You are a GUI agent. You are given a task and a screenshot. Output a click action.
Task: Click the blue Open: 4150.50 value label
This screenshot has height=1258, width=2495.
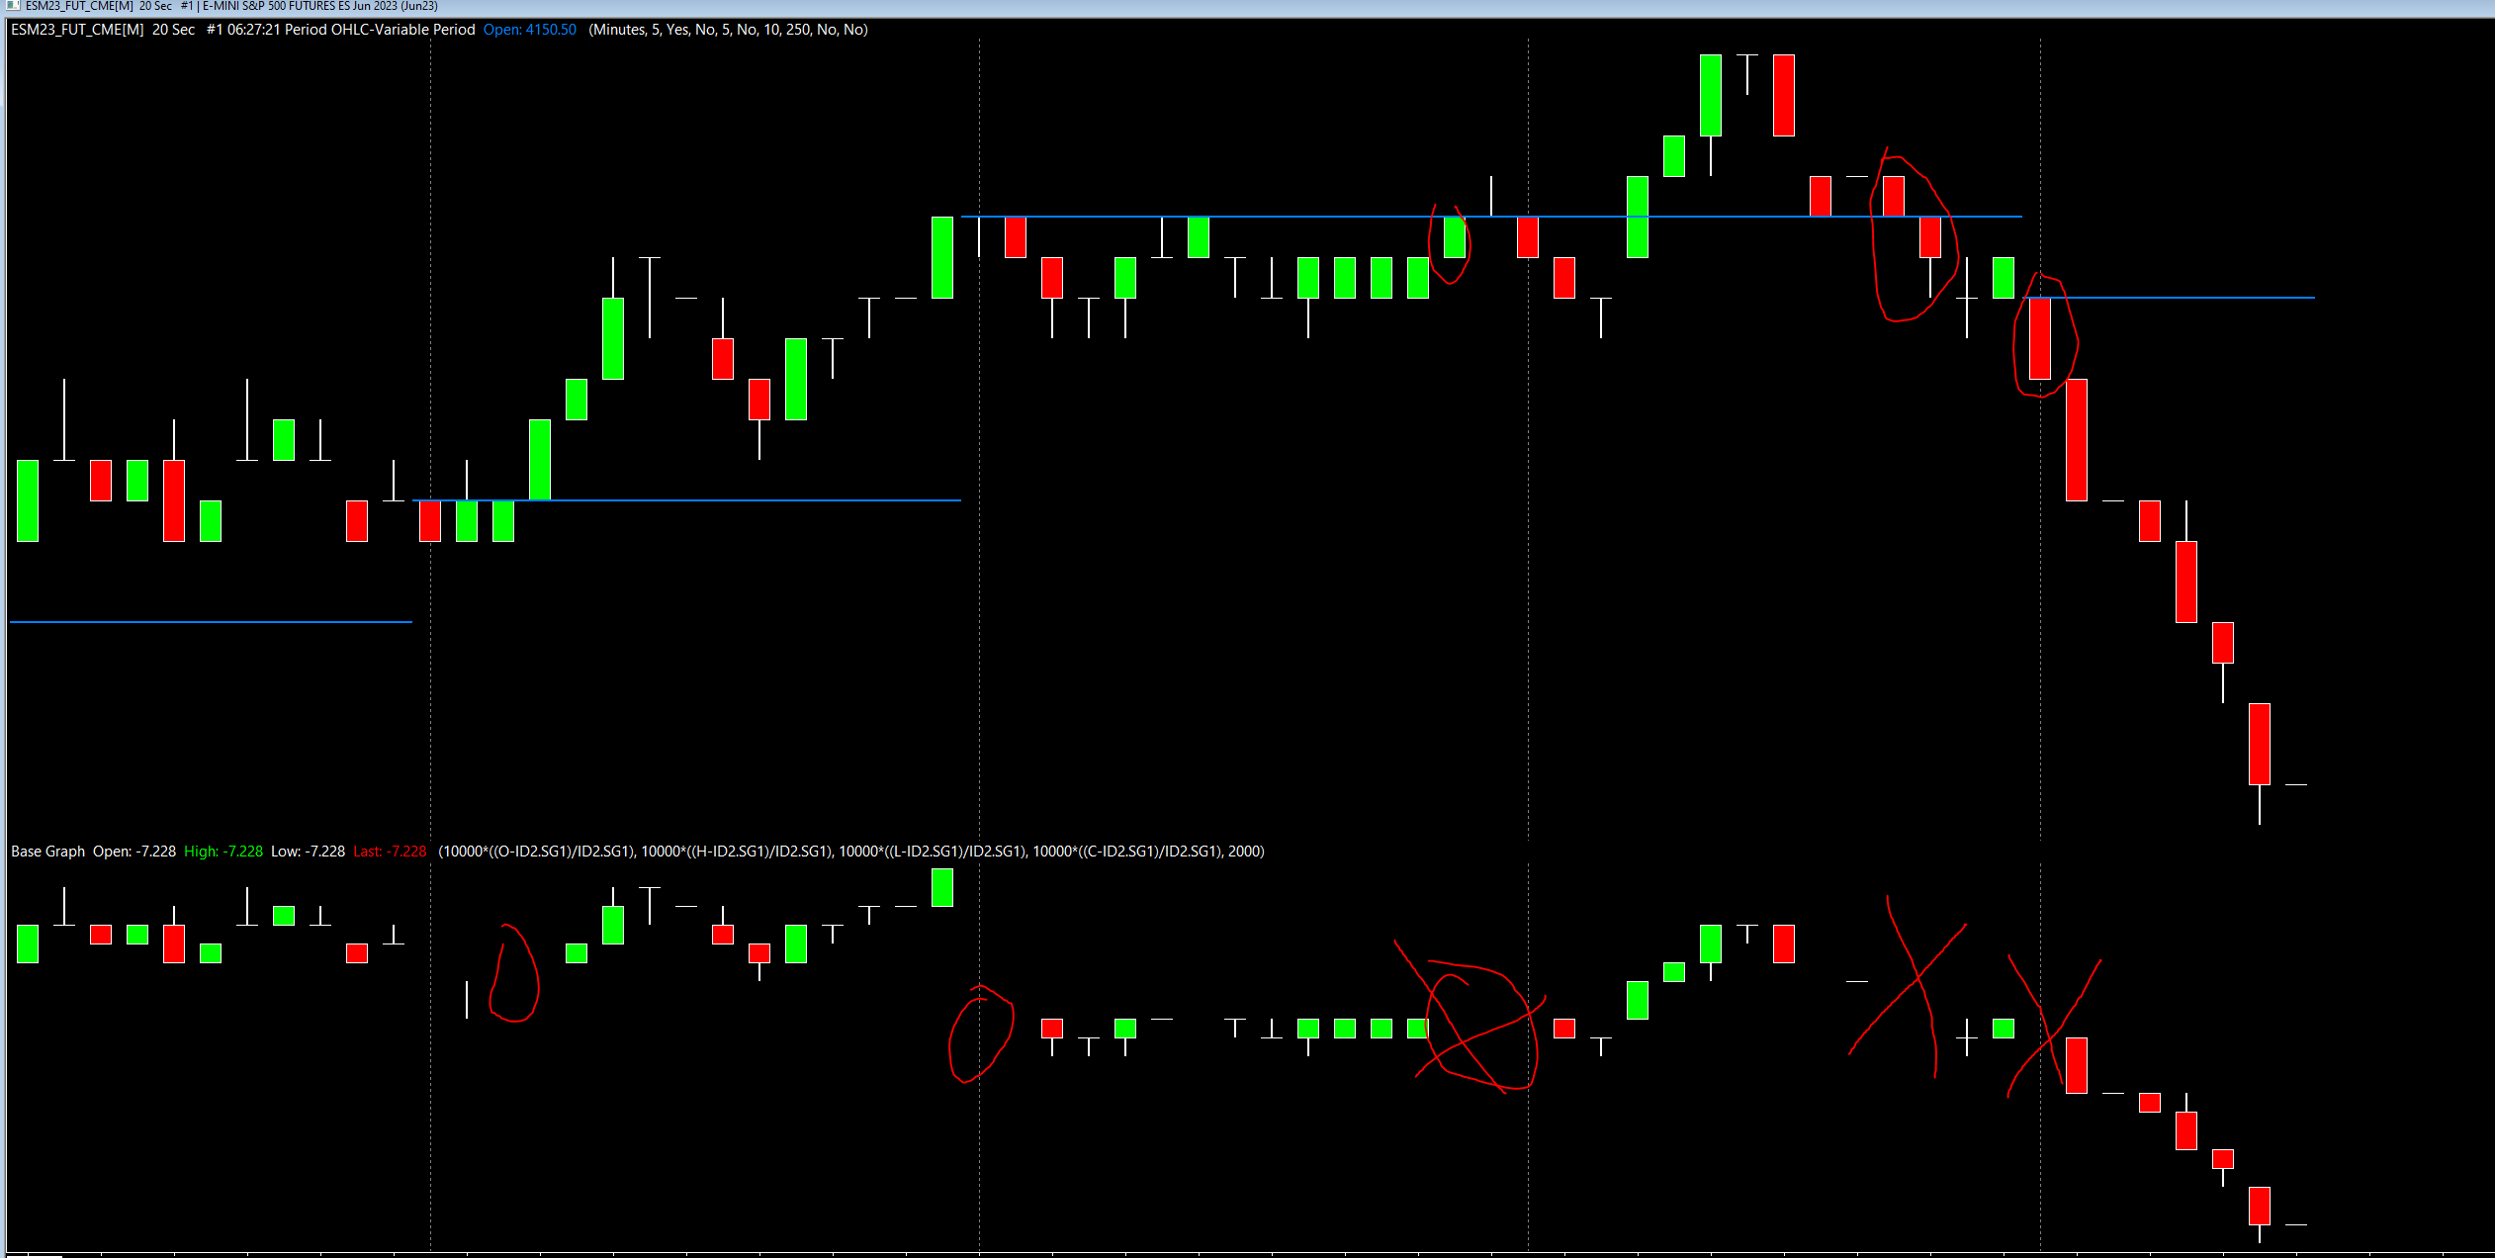coord(529,30)
